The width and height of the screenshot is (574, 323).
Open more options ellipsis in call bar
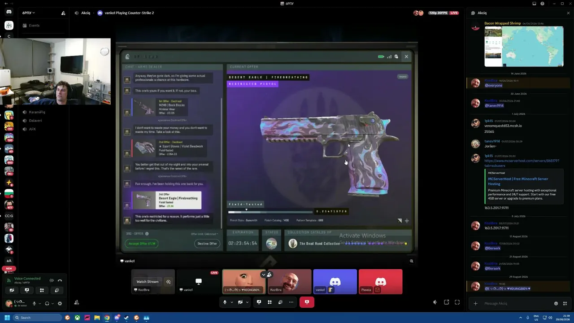(x=291, y=302)
